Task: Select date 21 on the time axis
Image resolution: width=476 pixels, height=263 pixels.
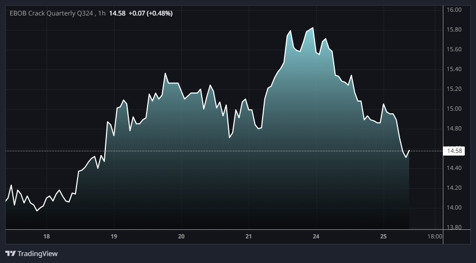Action: click(x=248, y=236)
